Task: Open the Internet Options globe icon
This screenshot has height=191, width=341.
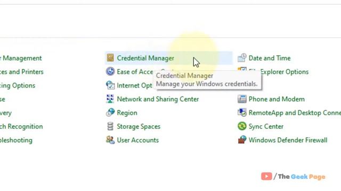Action: (110, 85)
